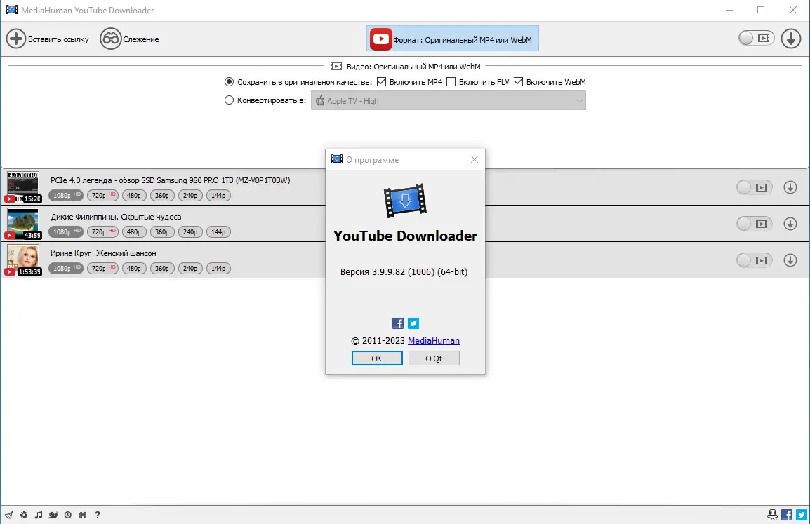The width and height of the screenshot is (810, 524).
Task: Click the broom cleanup icon
Action: [9, 514]
